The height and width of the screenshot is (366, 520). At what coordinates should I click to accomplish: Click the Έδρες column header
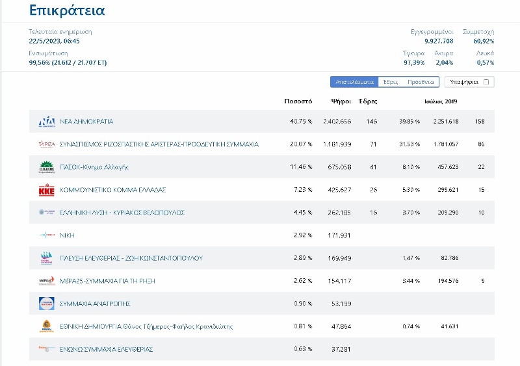point(368,101)
